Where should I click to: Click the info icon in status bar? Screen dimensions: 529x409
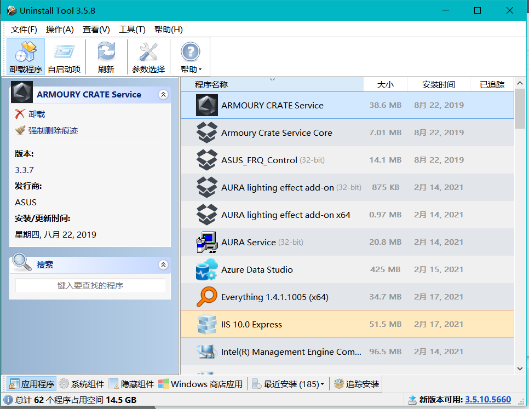click(8, 400)
